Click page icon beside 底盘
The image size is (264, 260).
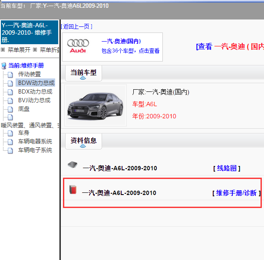(10, 109)
